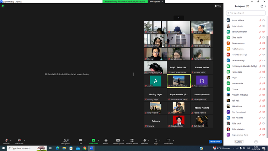The width and height of the screenshot is (268, 151).
Task: Start recording with the Record button
Action: (x=106, y=141)
